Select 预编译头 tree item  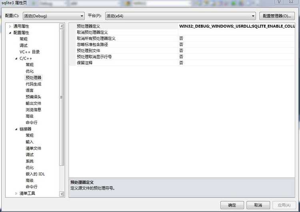[x=34, y=97]
